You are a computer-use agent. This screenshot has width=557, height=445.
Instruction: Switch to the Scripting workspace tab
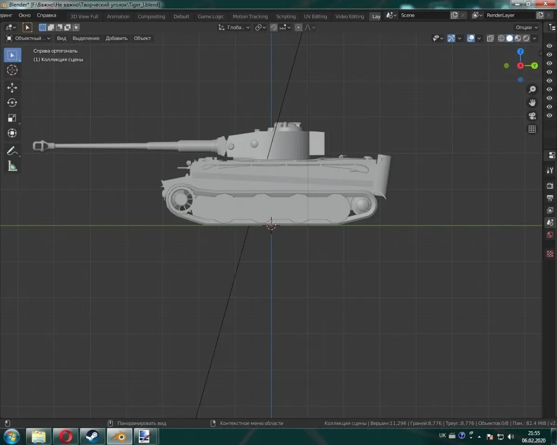point(286,16)
